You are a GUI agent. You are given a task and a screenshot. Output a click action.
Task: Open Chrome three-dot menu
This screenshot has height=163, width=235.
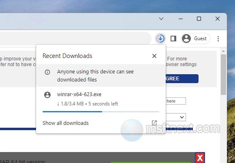[218, 39]
